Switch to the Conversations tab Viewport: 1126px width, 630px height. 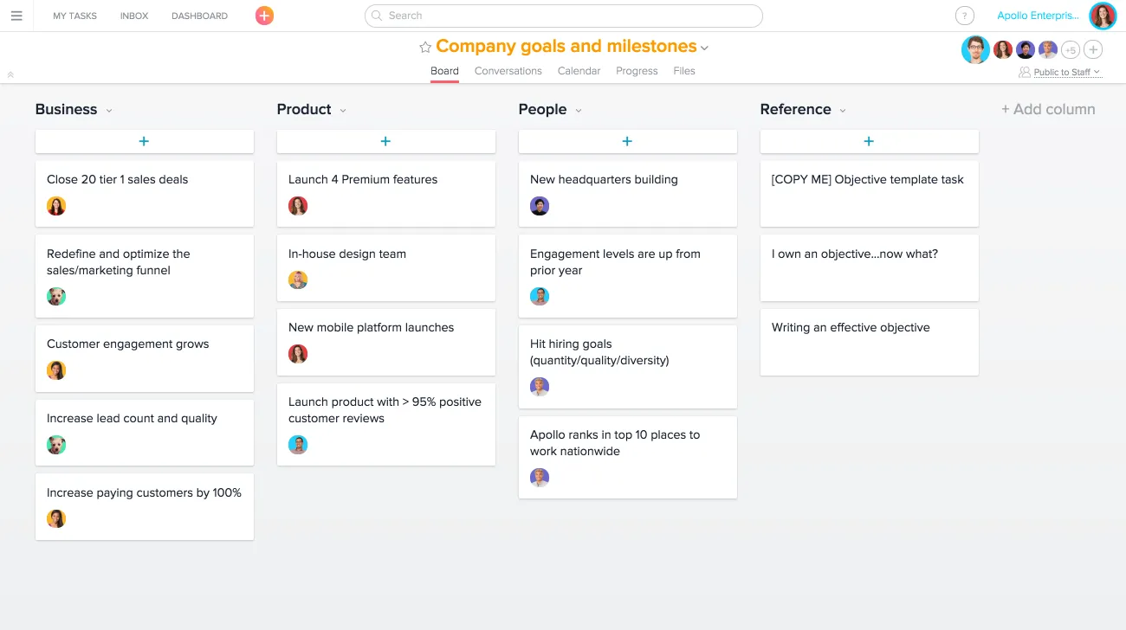(508, 71)
